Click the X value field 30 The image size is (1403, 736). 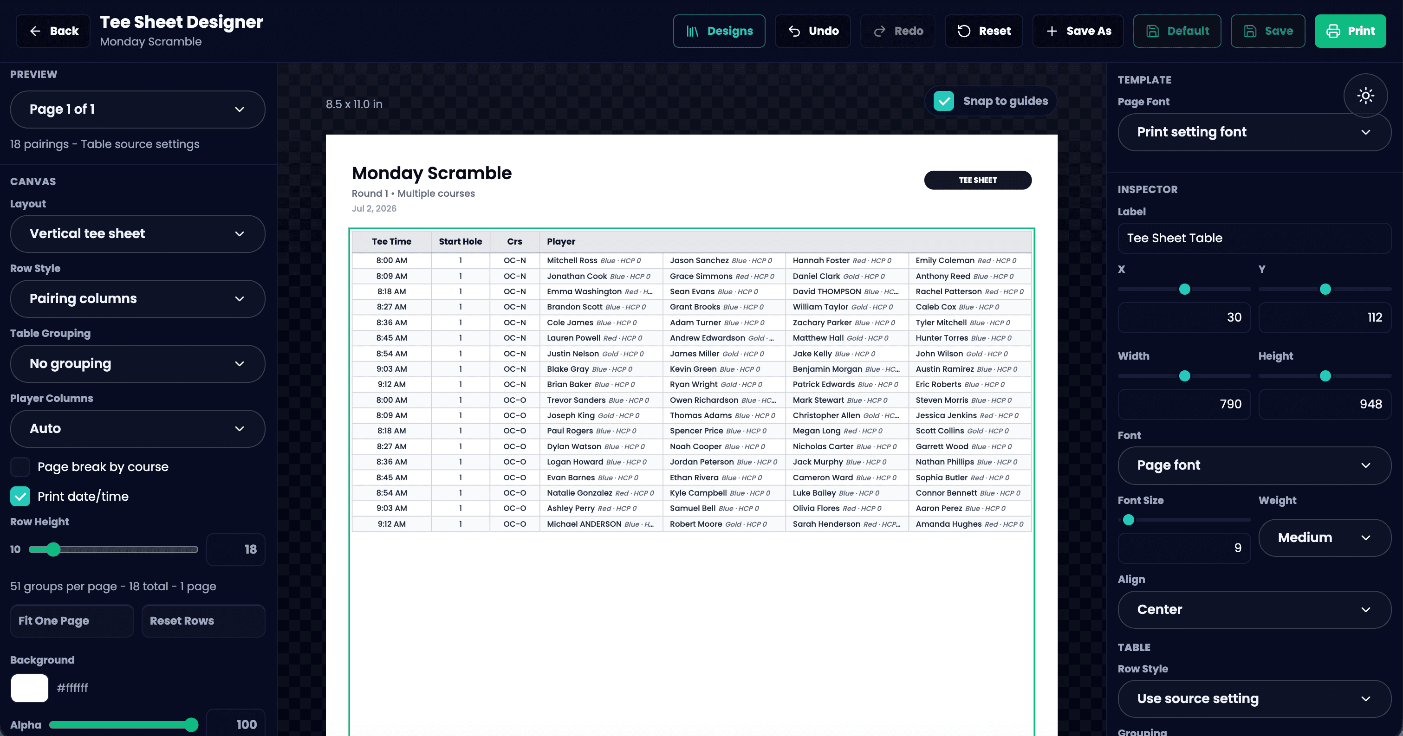1184,317
